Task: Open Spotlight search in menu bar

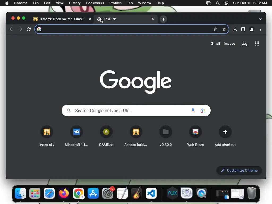Action: (x=218, y=3)
